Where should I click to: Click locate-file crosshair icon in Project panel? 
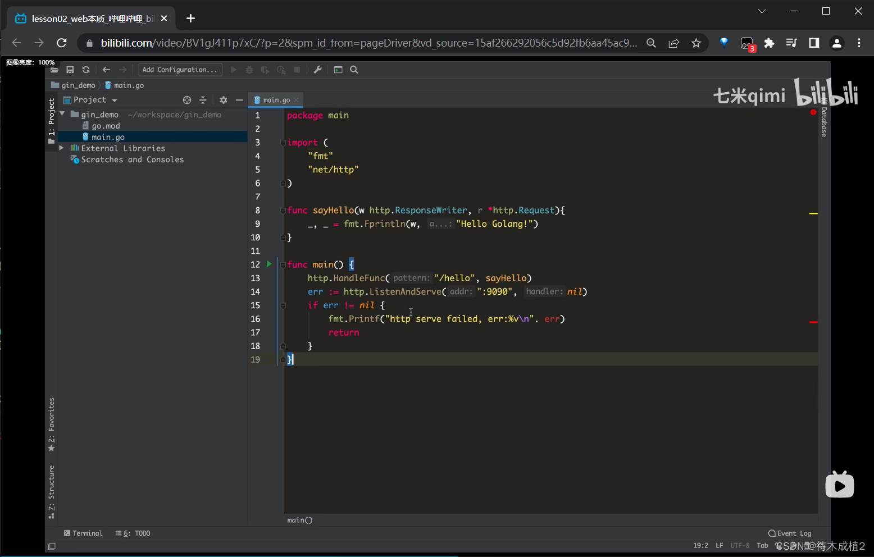(x=187, y=100)
